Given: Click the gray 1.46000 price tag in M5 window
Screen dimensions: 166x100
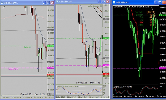Looking at the screenshot, I should (106, 19).
